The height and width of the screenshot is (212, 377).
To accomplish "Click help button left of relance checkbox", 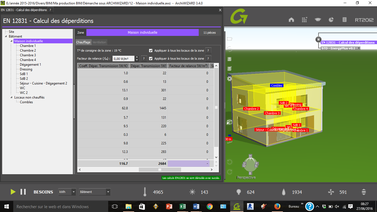I will (144, 59).
